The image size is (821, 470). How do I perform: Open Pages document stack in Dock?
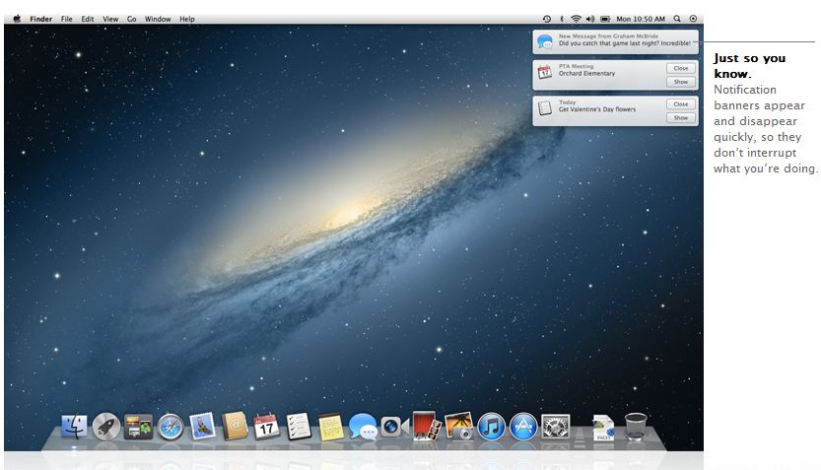(603, 427)
